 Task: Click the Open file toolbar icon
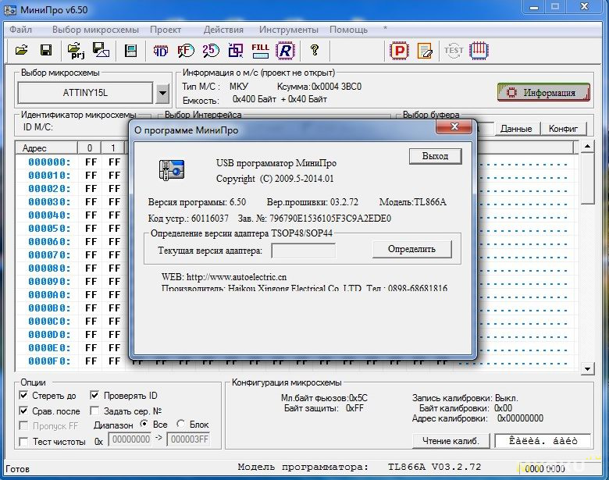21,50
